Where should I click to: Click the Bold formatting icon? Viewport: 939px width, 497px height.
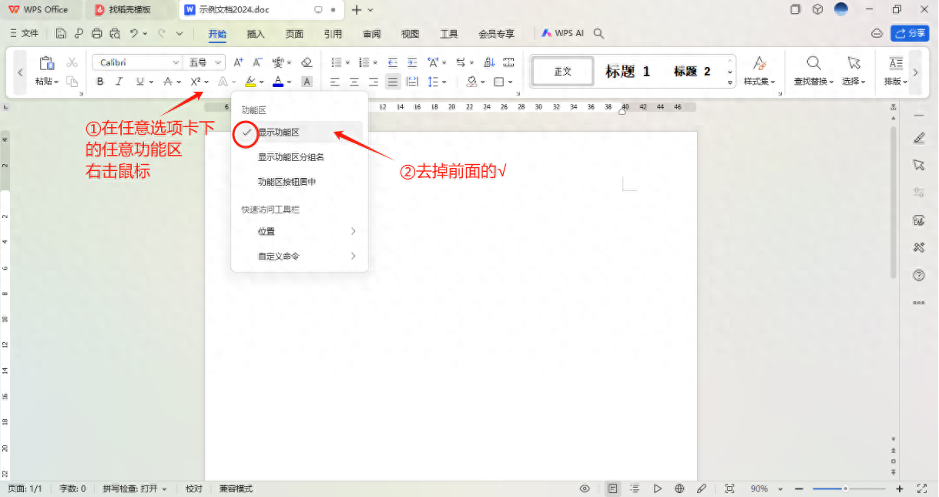100,82
